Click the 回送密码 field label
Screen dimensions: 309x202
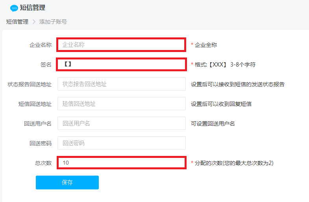coord(41,143)
